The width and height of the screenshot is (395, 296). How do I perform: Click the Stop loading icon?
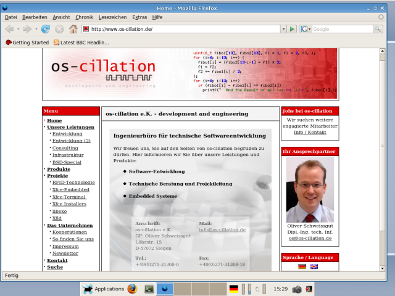(59, 29)
